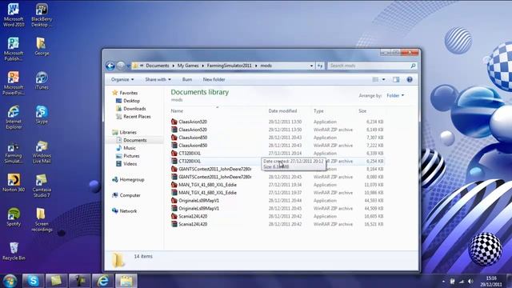Image resolution: width=512 pixels, height=288 pixels.
Task: Open Norton 360 desktop icon
Action: pos(14,183)
